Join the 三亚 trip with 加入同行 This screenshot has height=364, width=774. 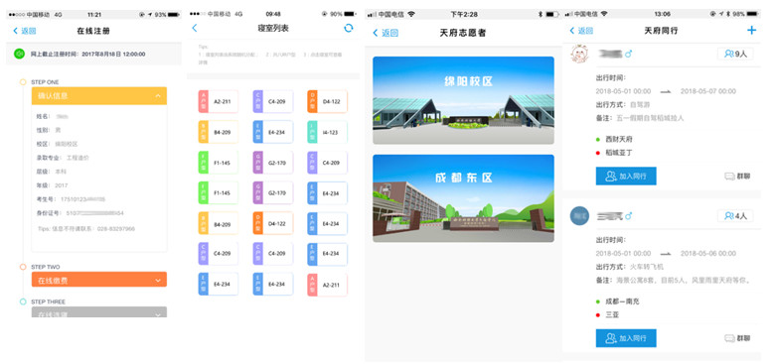(x=626, y=338)
